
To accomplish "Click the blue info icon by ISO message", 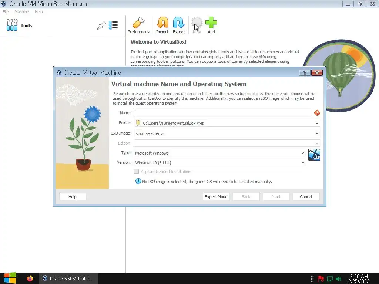I will (138, 181).
